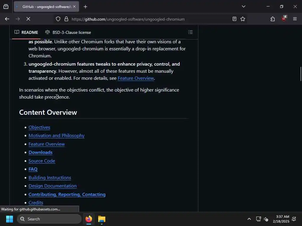The image size is (302, 226).
Task: Toggle reader view icon
Action: pyautogui.click(x=234, y=19)
